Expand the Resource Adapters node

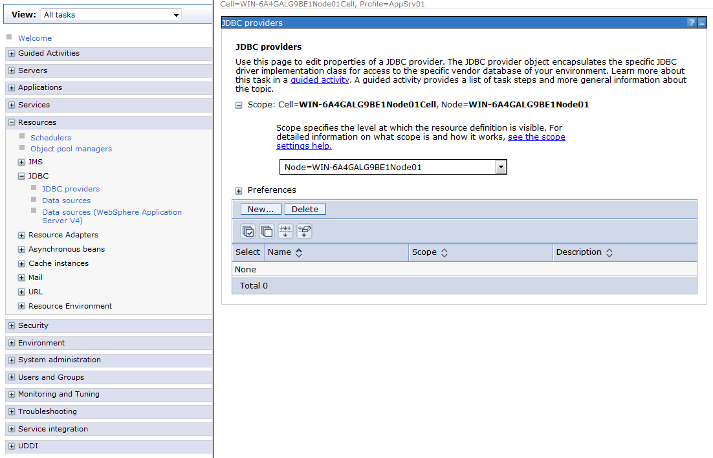[x=21, y=235]
